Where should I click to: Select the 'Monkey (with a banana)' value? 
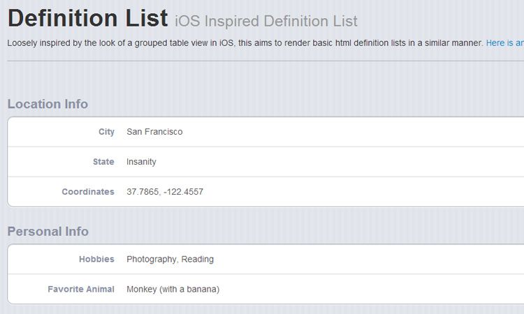[x=173, y=289]
